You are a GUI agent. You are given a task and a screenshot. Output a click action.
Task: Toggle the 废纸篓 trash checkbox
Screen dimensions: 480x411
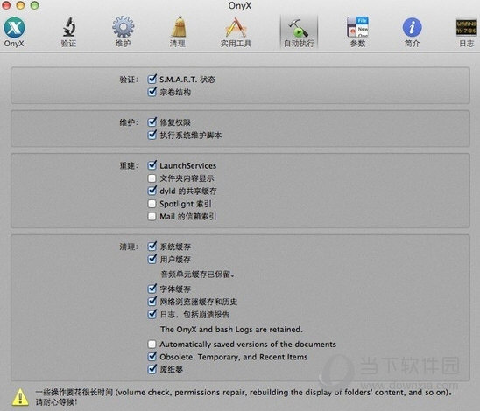pyautogui.click(x=152, y=369)
